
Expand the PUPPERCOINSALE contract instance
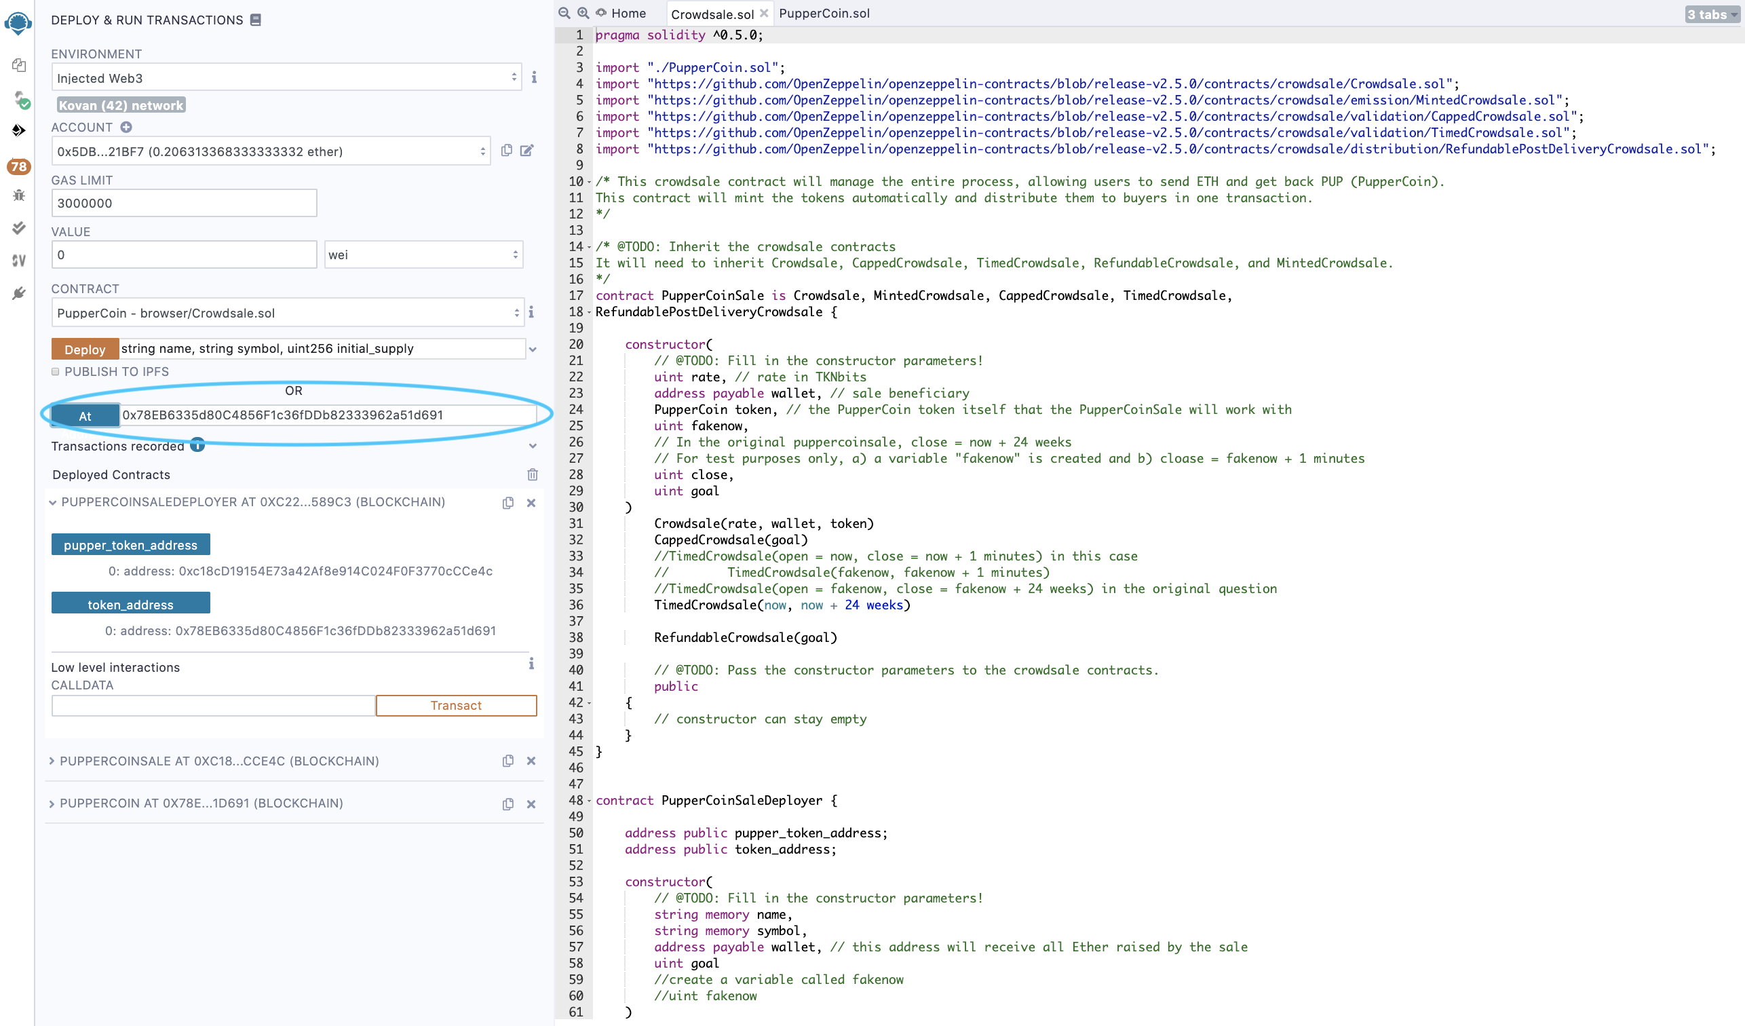click(52, 761)
